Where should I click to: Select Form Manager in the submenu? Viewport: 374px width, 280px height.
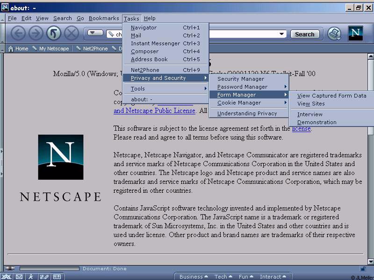tap(249, 95)
